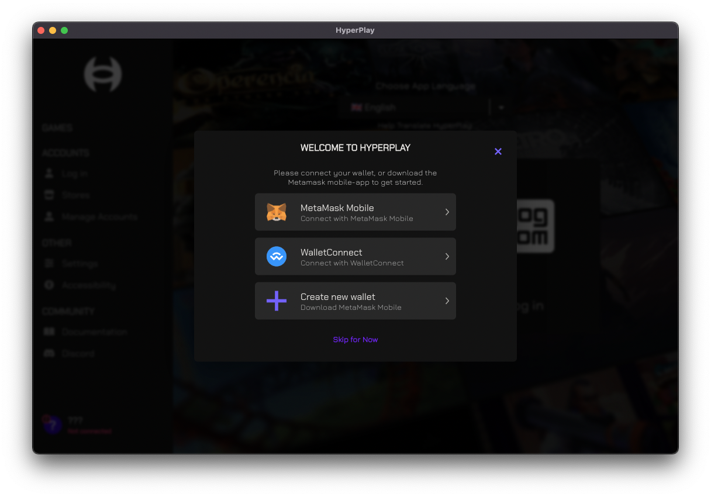711x497 pixels.
Task: Click the Documentation book icon
Action: 50,332
